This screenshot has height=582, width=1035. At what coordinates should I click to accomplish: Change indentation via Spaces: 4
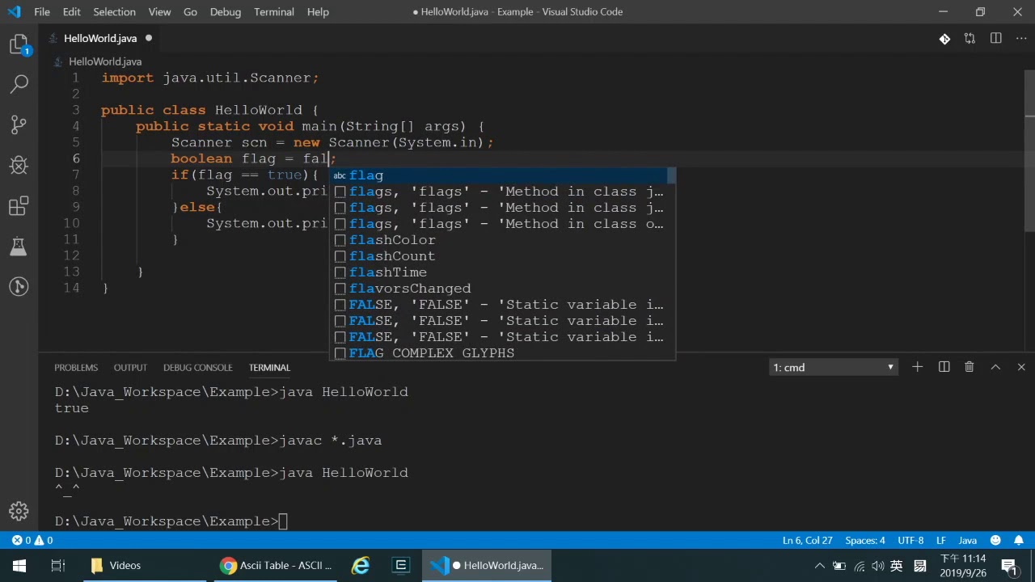pos(865,540)
